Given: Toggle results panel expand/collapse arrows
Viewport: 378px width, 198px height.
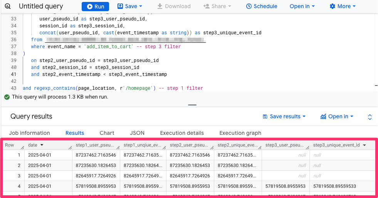Looking at the screenshot, I should 370,117.
